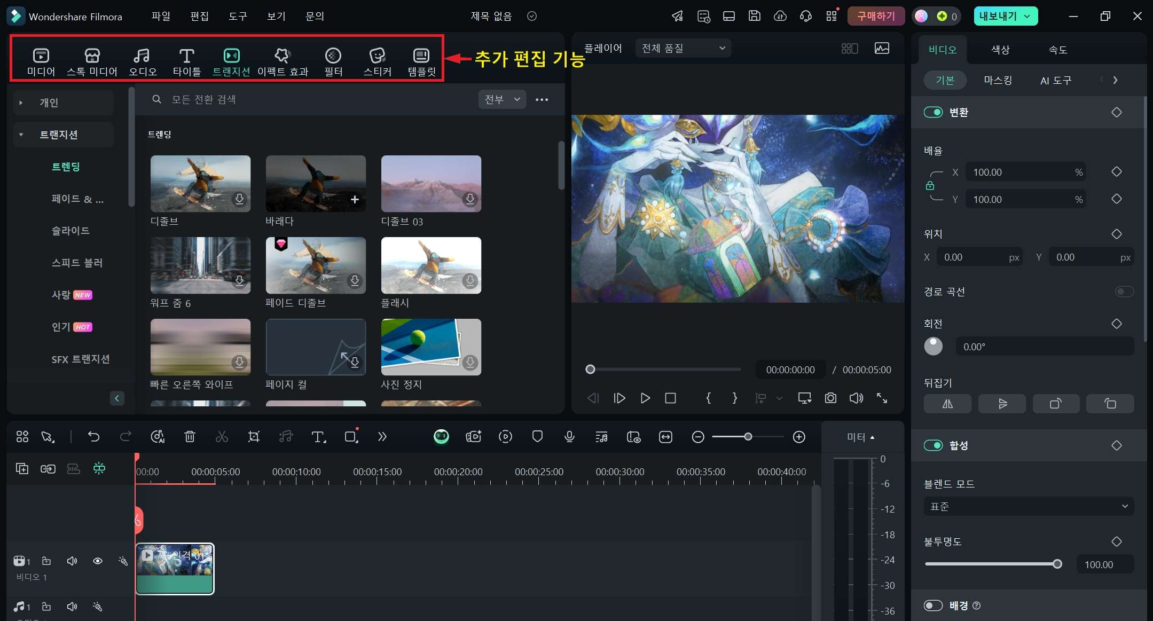Select the 바래다 transition thumbnail
This screenshot has height=621, width=1153.
tap(316, 184)
